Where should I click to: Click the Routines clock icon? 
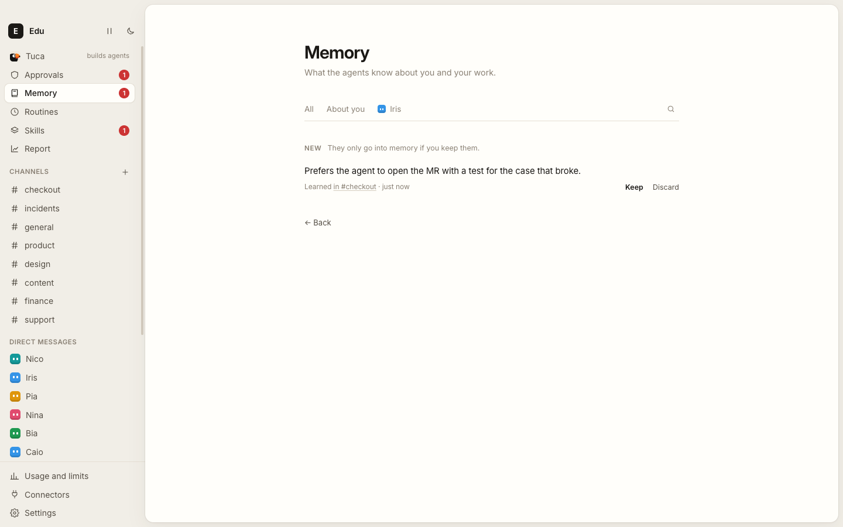(x=15, y=112)
